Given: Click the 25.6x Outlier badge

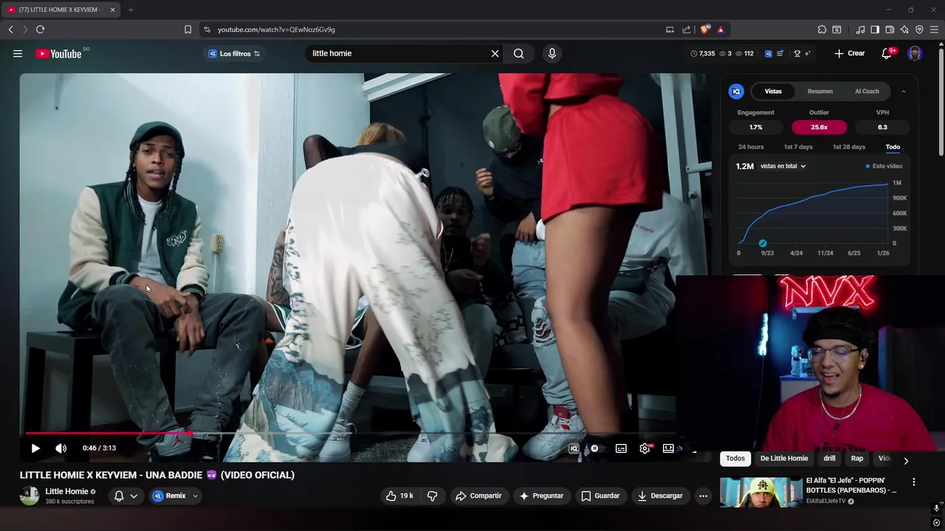Looking at the screenshot, I should [x=819, y=127].
